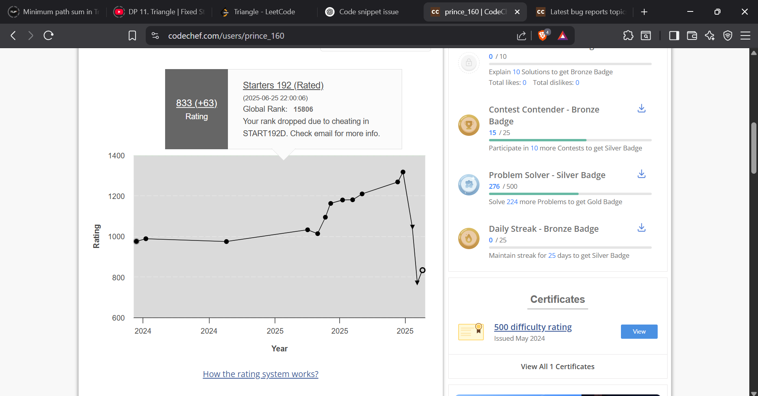Open How the rating system works link

[x=261, y=374]
